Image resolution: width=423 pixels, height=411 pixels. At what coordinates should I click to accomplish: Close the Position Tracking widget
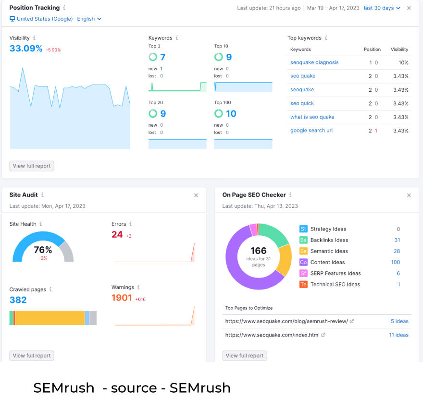(409, 8)
